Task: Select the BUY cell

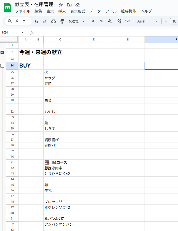Action: pyautogui.click(x=26, y=66)
